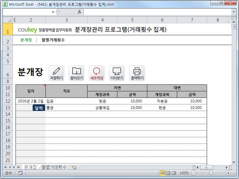
Task: Open the 분개장 navigation link
Action: coord(26,40)
